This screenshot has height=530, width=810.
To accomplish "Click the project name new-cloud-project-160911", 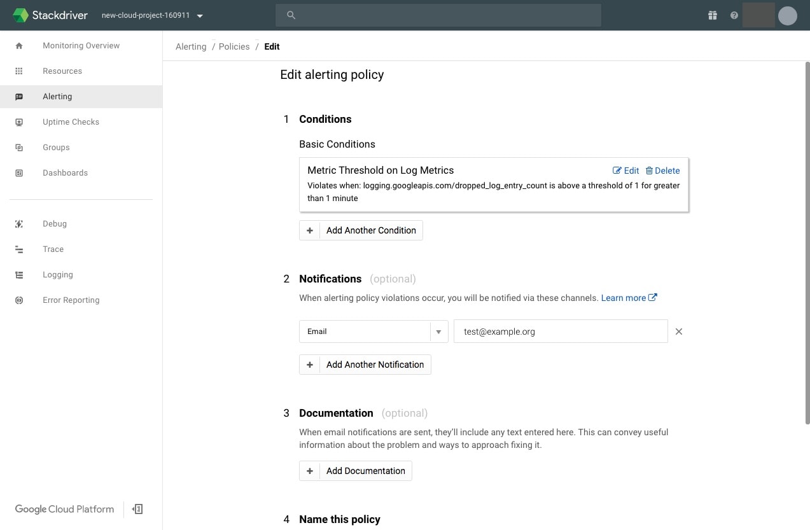I will pyautogui.click(x=146, y=15).
